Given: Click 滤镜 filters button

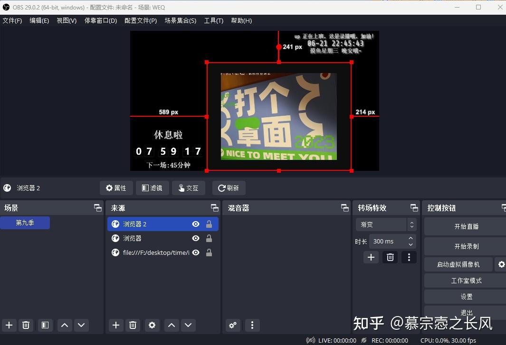Looking at the screenshot, I should (153, 188).
